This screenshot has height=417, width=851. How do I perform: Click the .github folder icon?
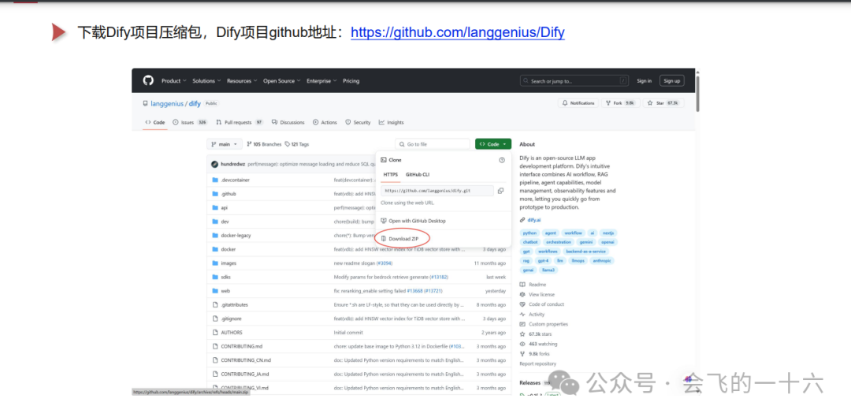[215, 194]
